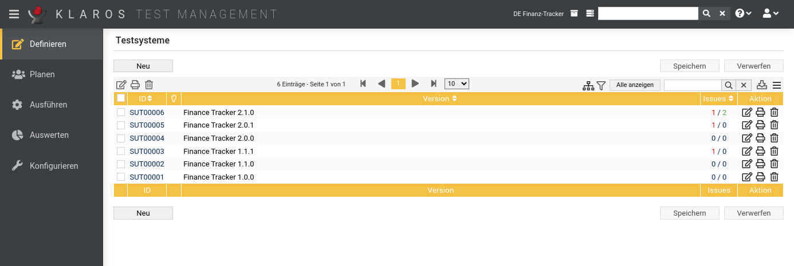The height and width of the screenshot is (266, 794).
Task: Go to first page of entries
Action: point(363,84)
